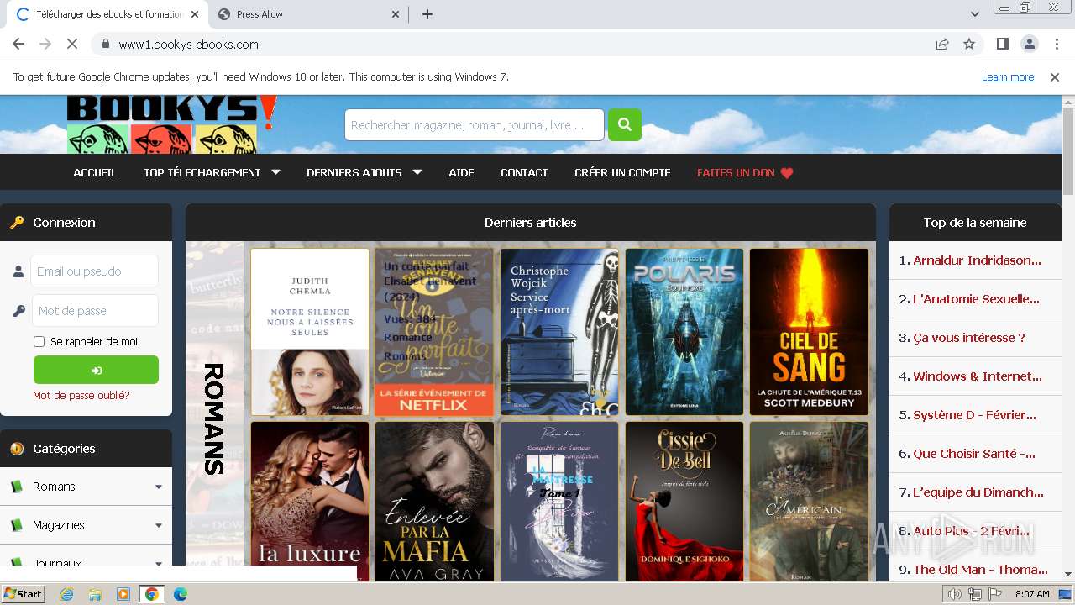Expand the Magazines category
This screenshot has width=1075, height=605.
(86, 525)
